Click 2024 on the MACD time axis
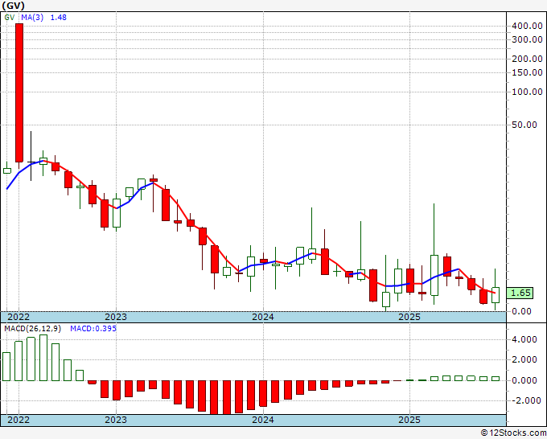This screenshot has width=547, height=439. click(263, 421)
